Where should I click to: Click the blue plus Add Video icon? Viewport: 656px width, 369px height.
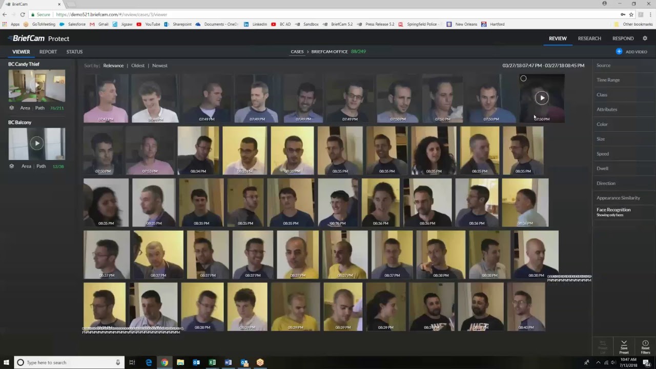pyautogui.click(x=619, y=51)
